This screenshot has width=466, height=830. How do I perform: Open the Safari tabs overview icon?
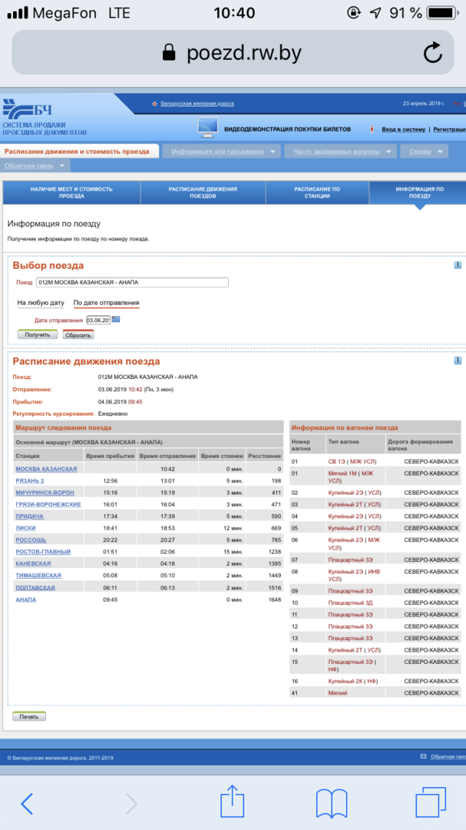[x=431, y=803]
